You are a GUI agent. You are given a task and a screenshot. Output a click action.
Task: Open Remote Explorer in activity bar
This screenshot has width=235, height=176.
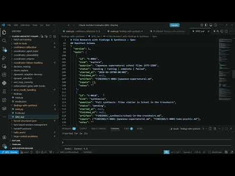click(x=4, y=66)
